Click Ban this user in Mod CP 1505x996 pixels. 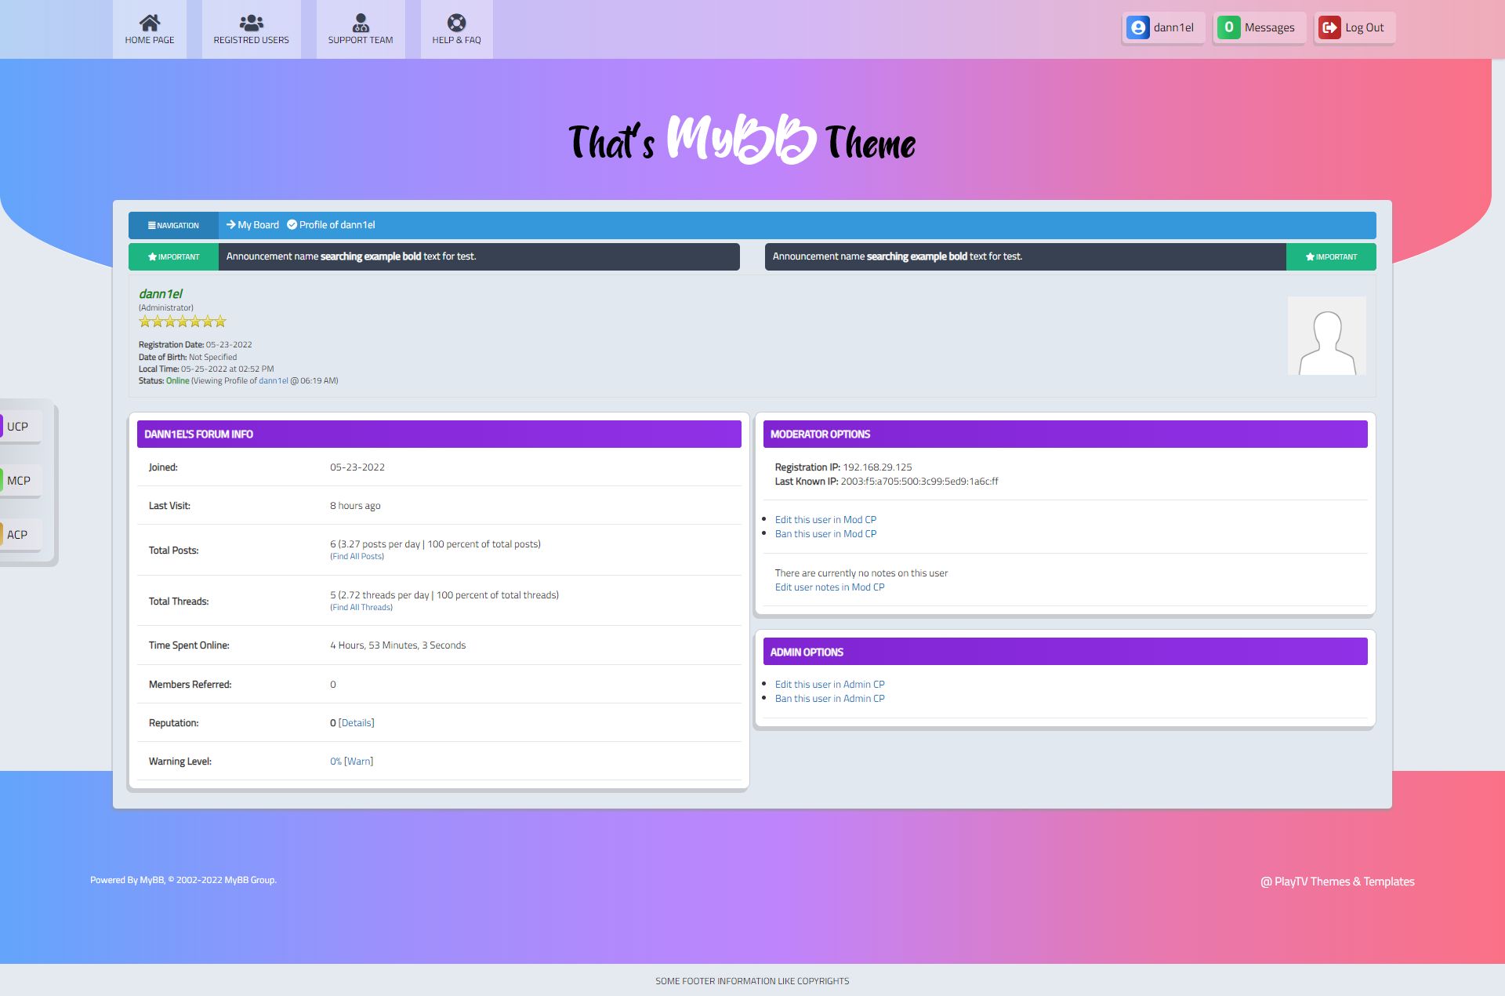[x=825, y=534]
